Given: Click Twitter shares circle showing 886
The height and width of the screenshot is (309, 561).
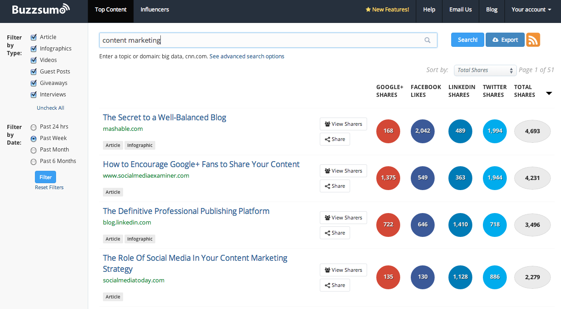Looking at the screenshot, I should (495, 277).
